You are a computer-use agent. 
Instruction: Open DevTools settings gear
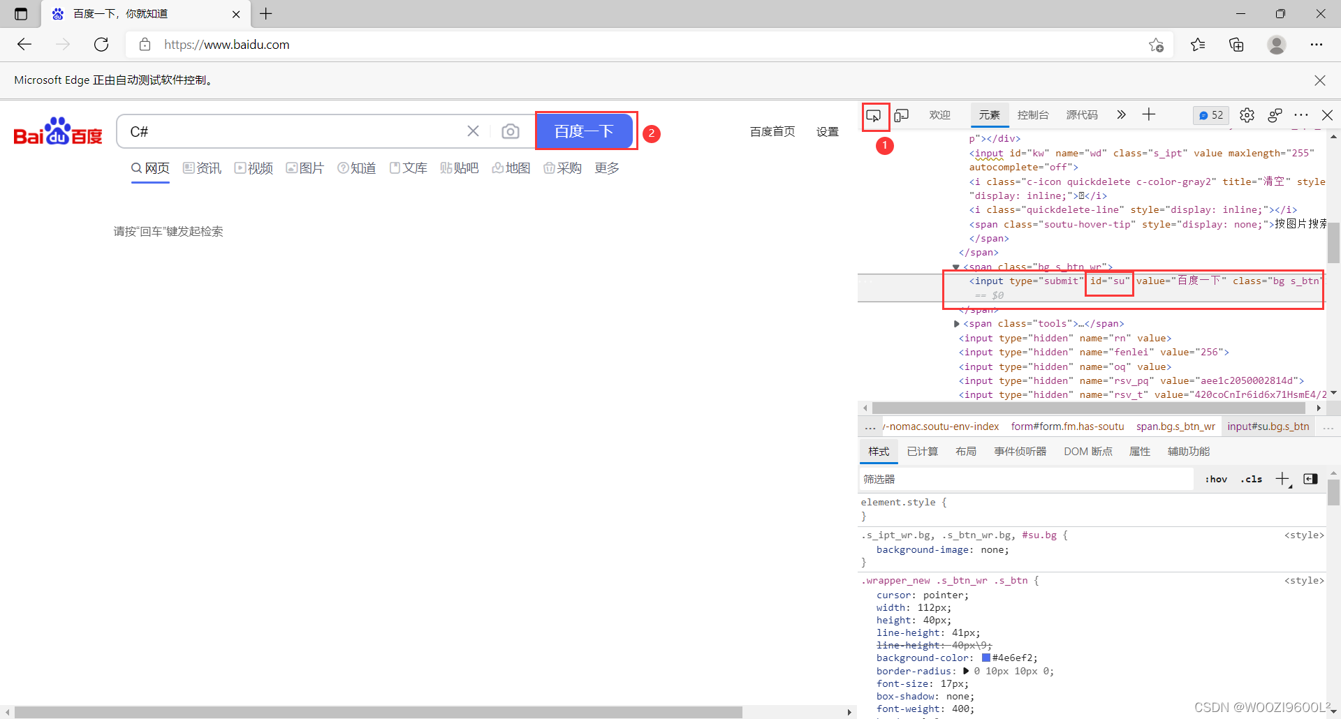(1247, 115)
